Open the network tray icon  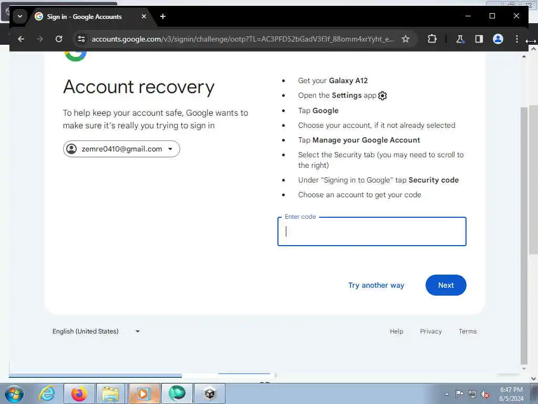pyautogui.click(x=472, y=395)
